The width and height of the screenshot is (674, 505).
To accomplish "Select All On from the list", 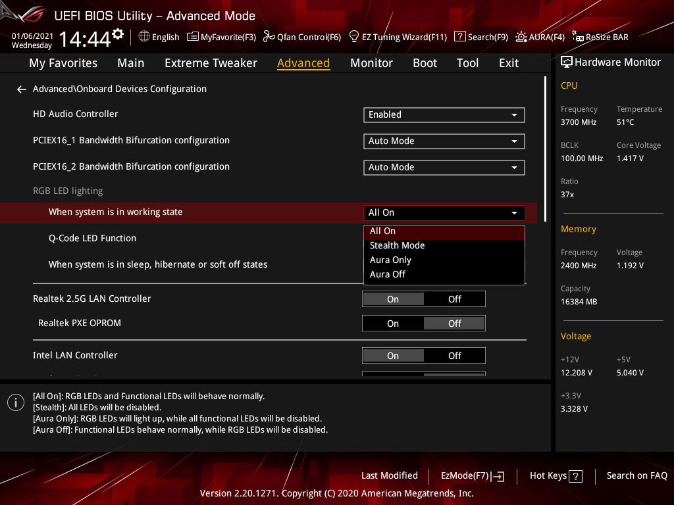I will click(x=444, y=231).
